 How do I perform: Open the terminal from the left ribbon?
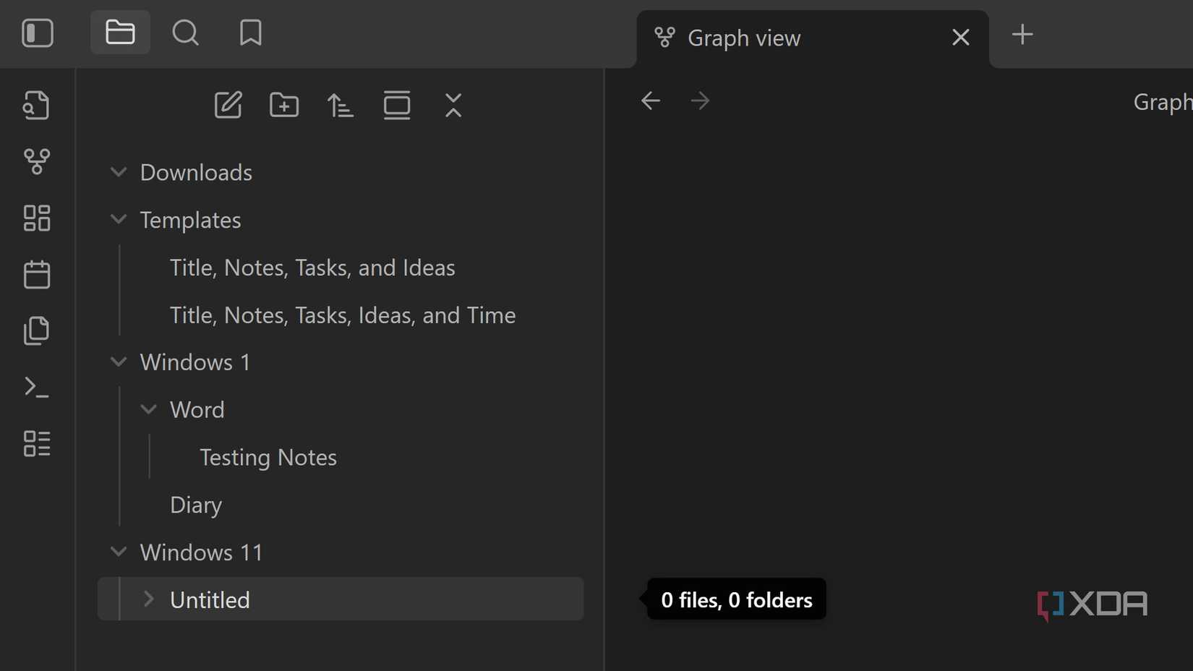click(37, 388)
